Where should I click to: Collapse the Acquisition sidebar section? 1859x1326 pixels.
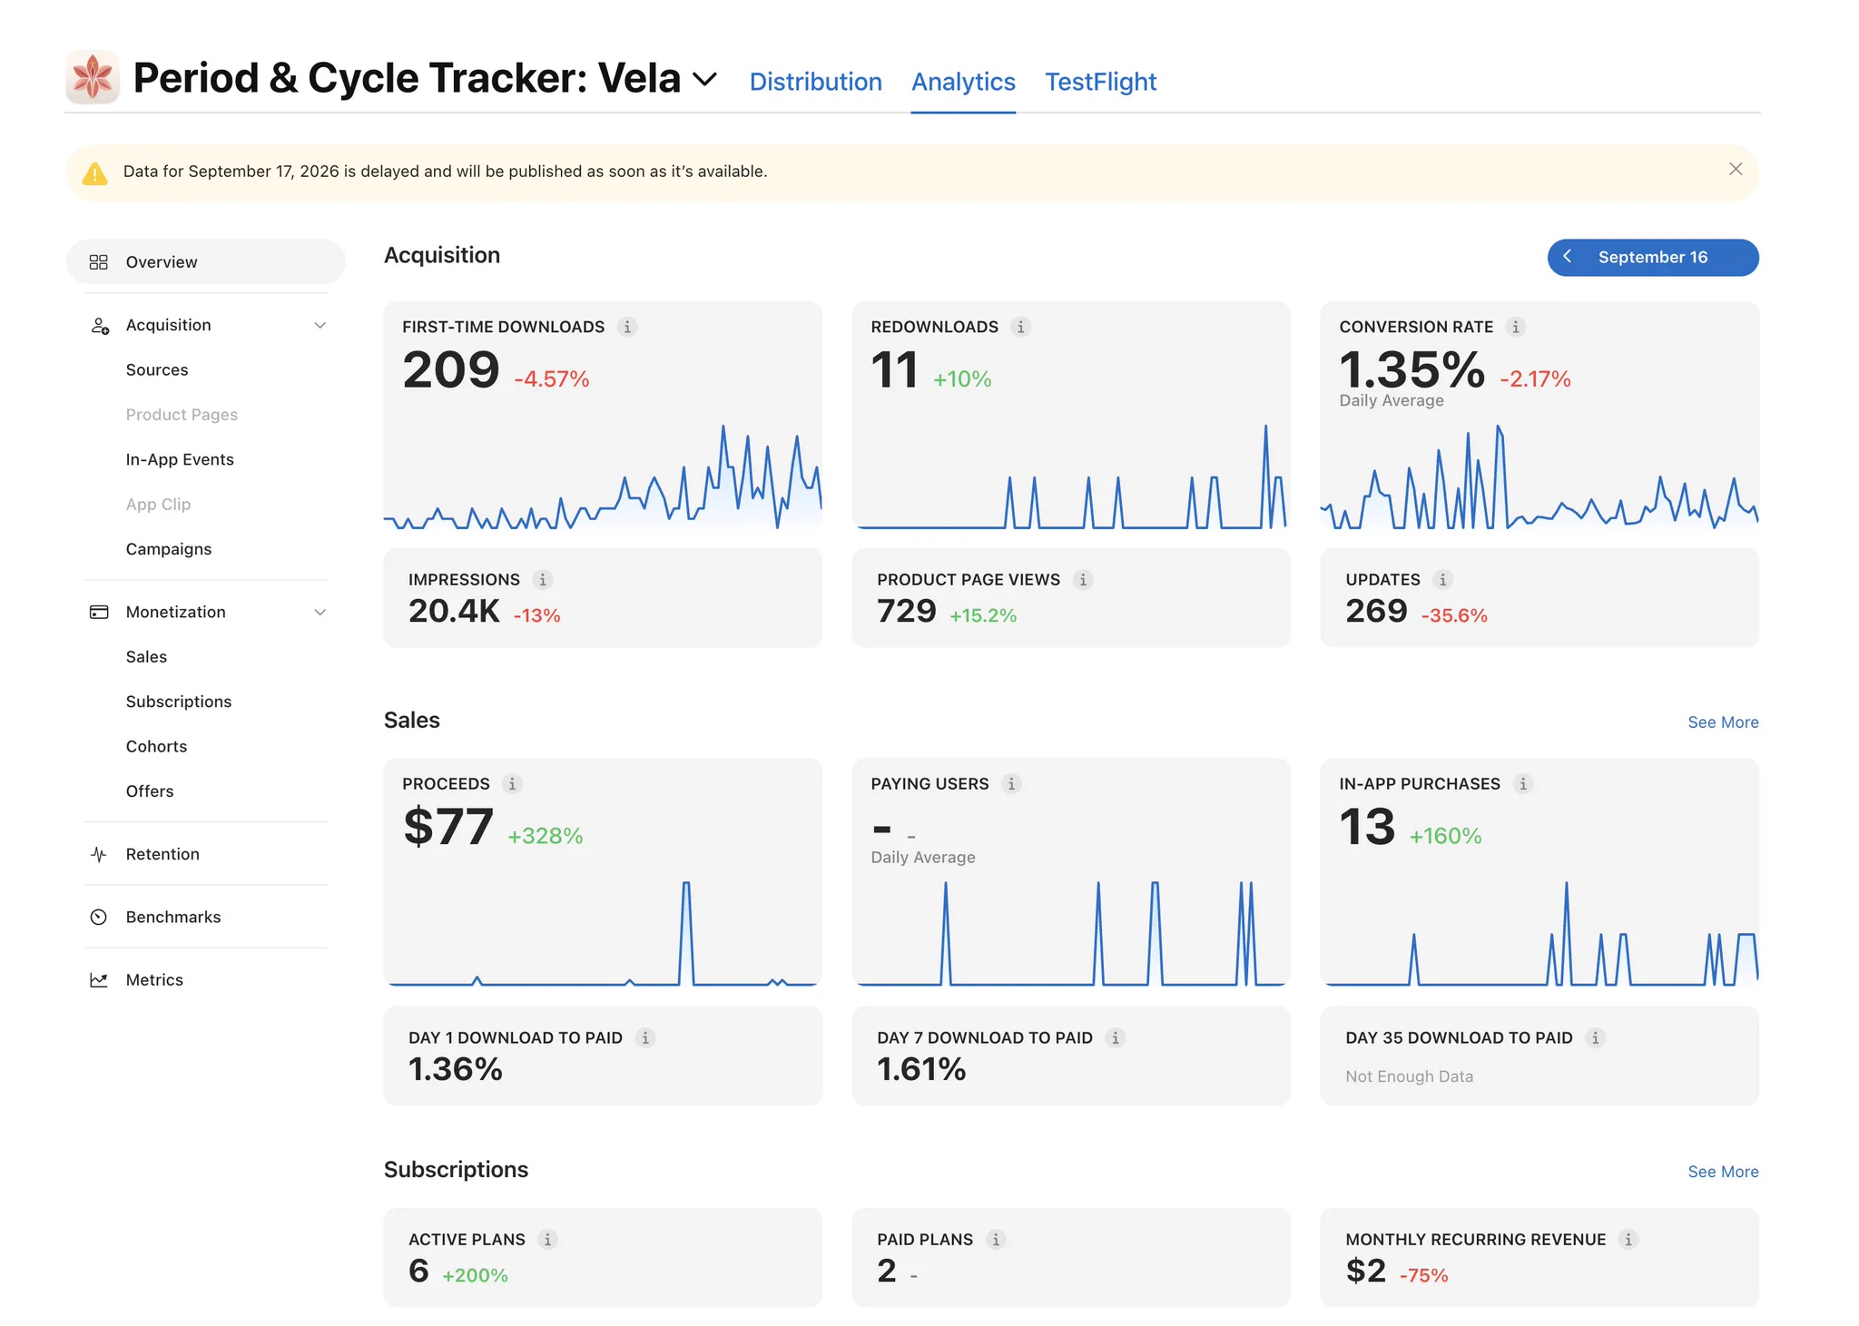tap(320, 326)
